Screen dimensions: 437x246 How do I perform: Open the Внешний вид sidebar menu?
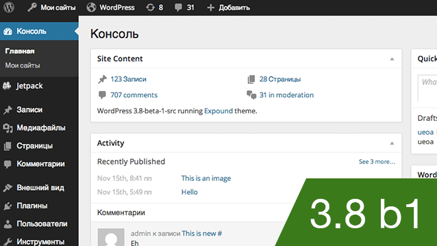40,188
